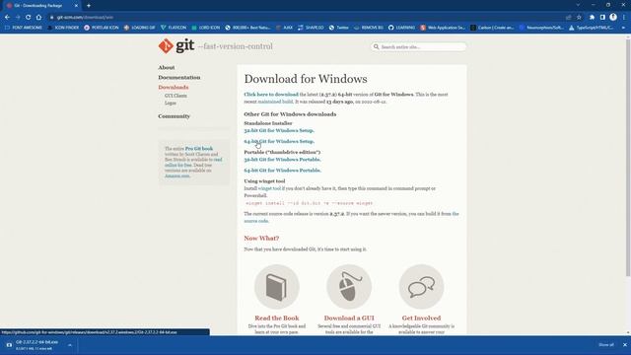Select the Downloads navigation item

pyautogui.click(x=174, y=88)
